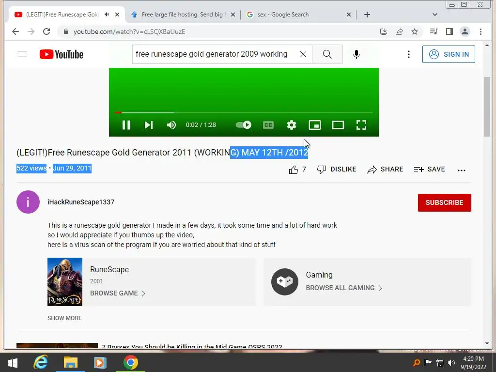The image size is (496, 372).
Task: Launch Internet Explorer from taskbar
Action: pos(41,362)
